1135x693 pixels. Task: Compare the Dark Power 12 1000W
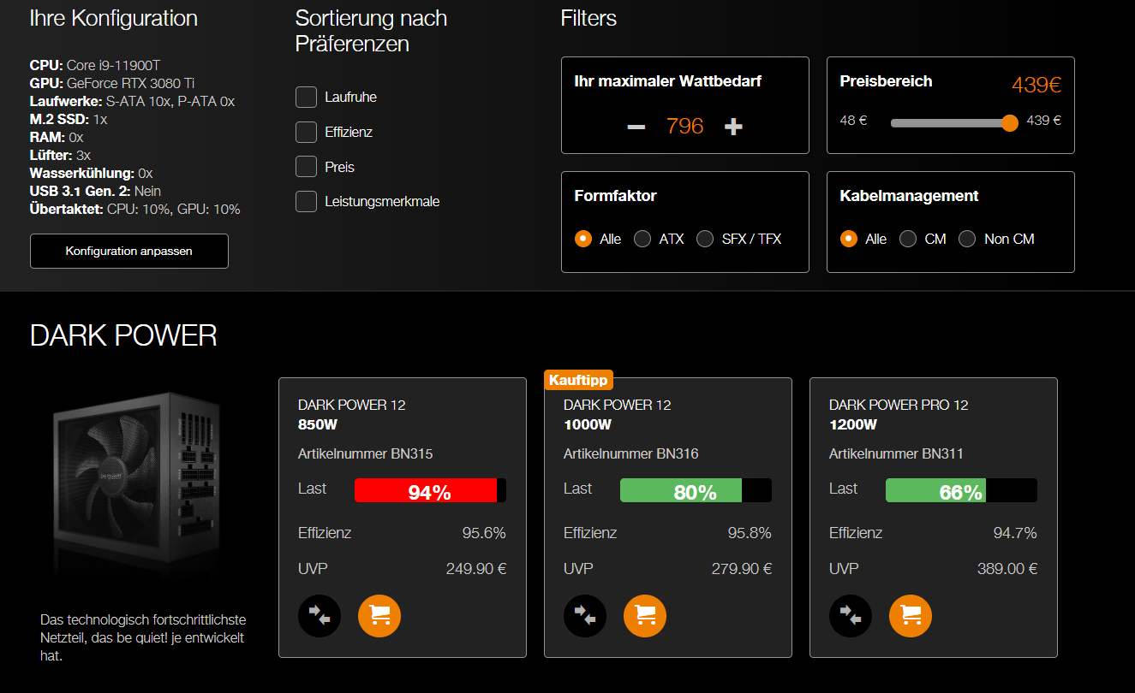585,616
